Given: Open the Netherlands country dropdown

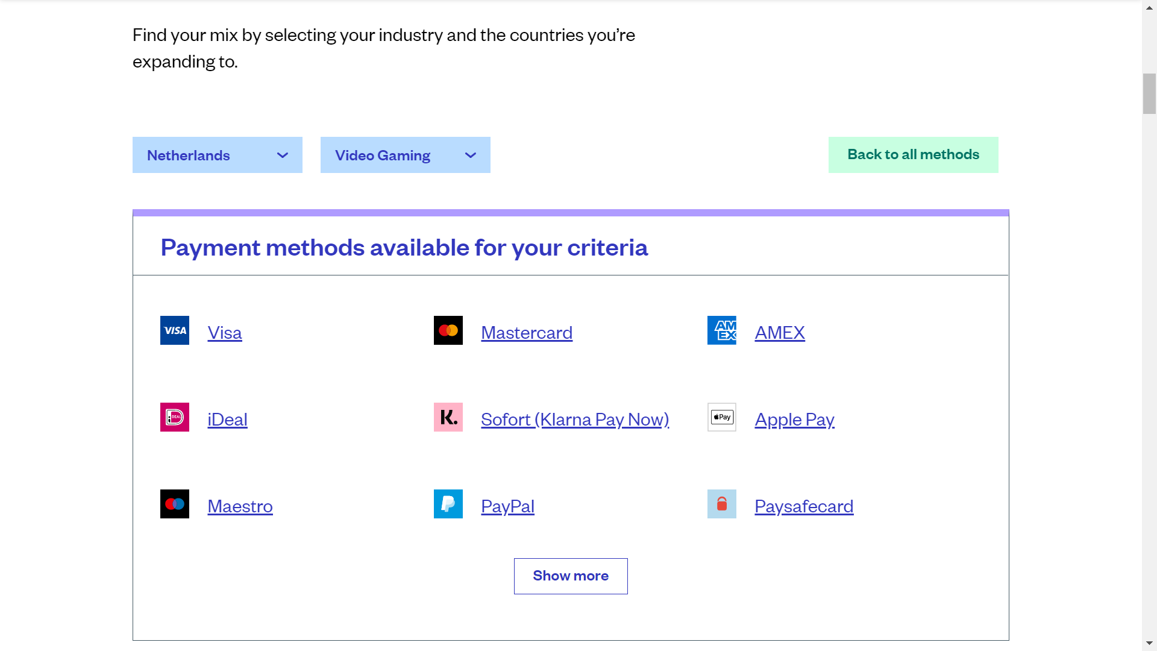Looking at the screenshot, I should point(218,155).
